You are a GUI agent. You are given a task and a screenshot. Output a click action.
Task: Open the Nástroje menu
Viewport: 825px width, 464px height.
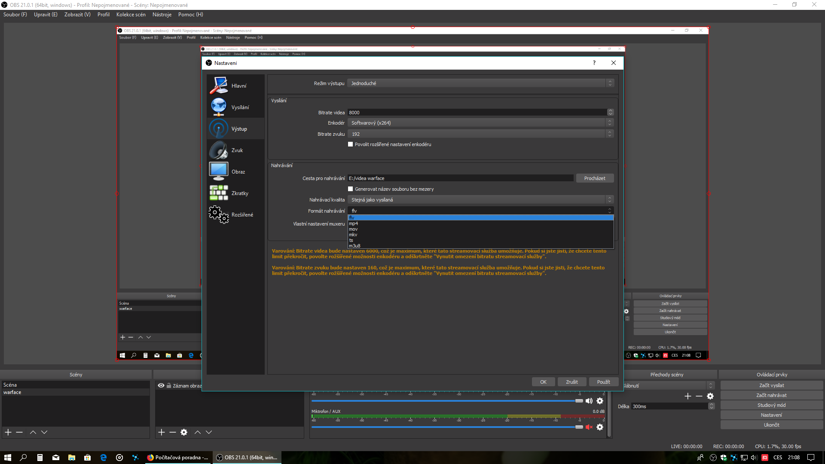[162, 15]
